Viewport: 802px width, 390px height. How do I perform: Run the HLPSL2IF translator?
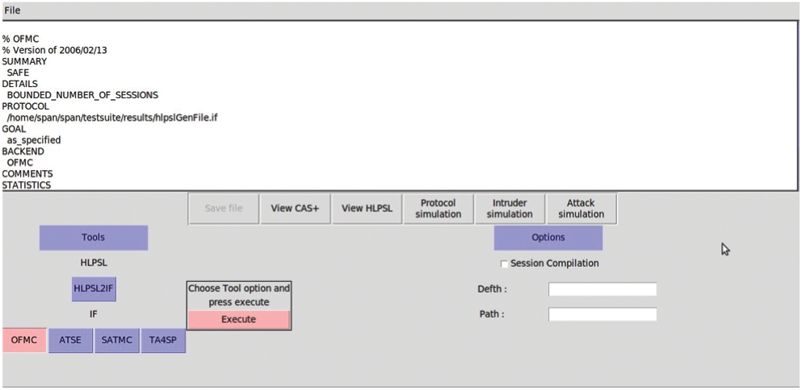point(94,288)
